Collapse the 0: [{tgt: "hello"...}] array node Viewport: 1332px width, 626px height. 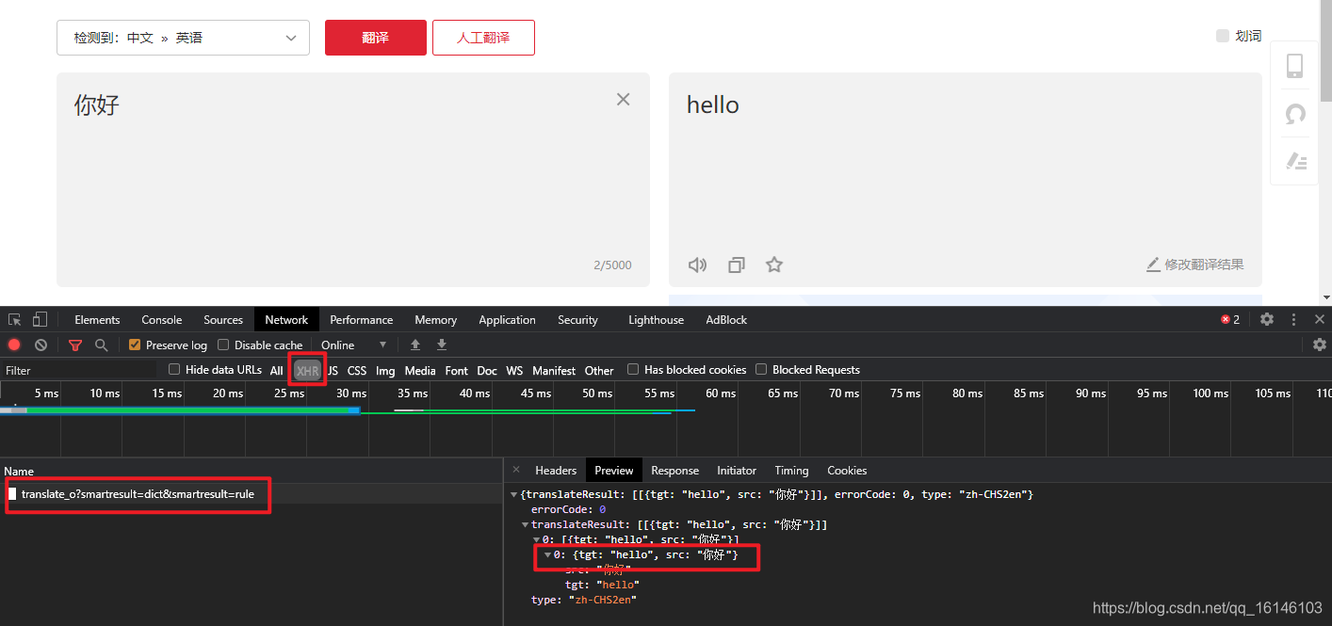pyautogui.click(x=536, y=539)
